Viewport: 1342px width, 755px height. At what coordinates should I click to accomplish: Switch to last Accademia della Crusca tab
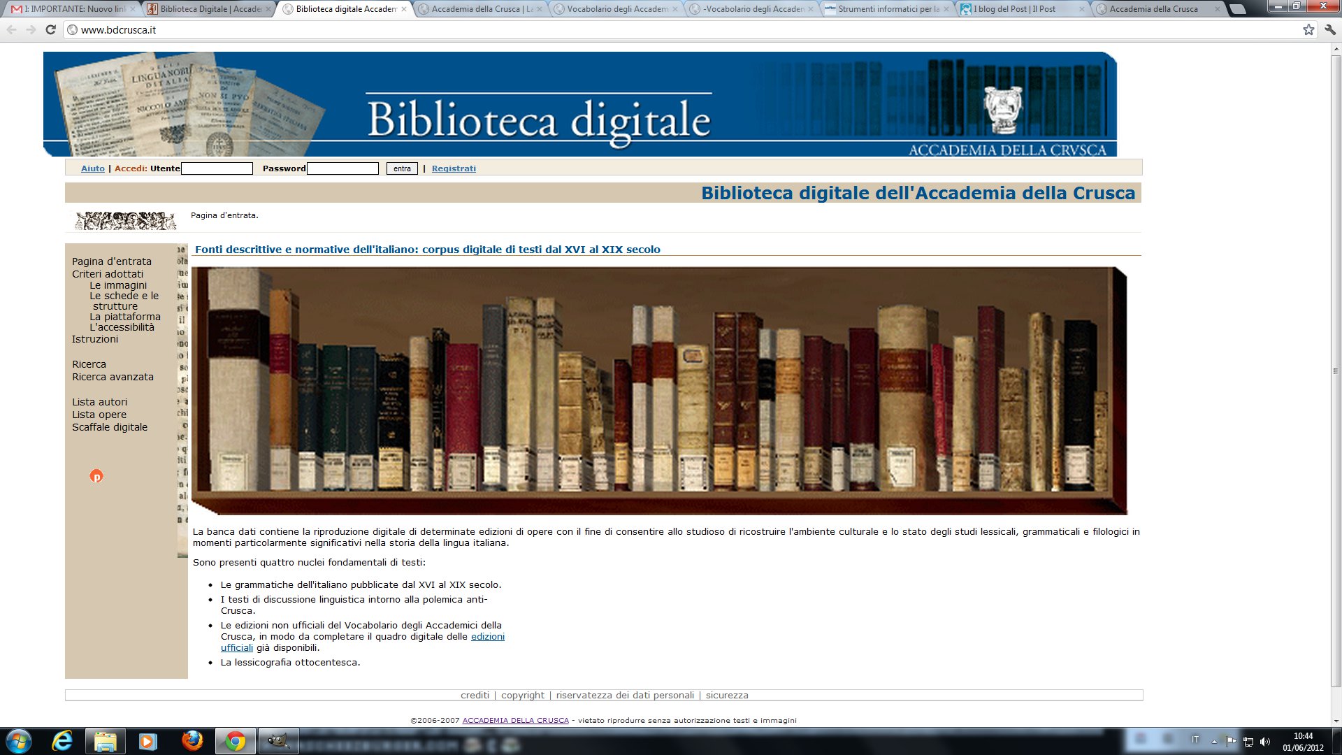(x=1158, y=9)
